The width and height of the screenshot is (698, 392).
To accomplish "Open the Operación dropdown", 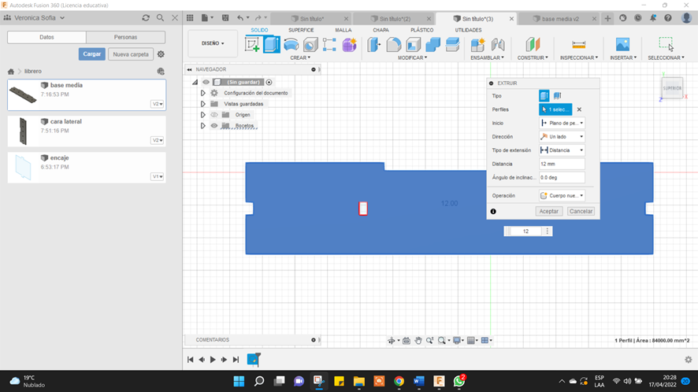I will point(562,195).
